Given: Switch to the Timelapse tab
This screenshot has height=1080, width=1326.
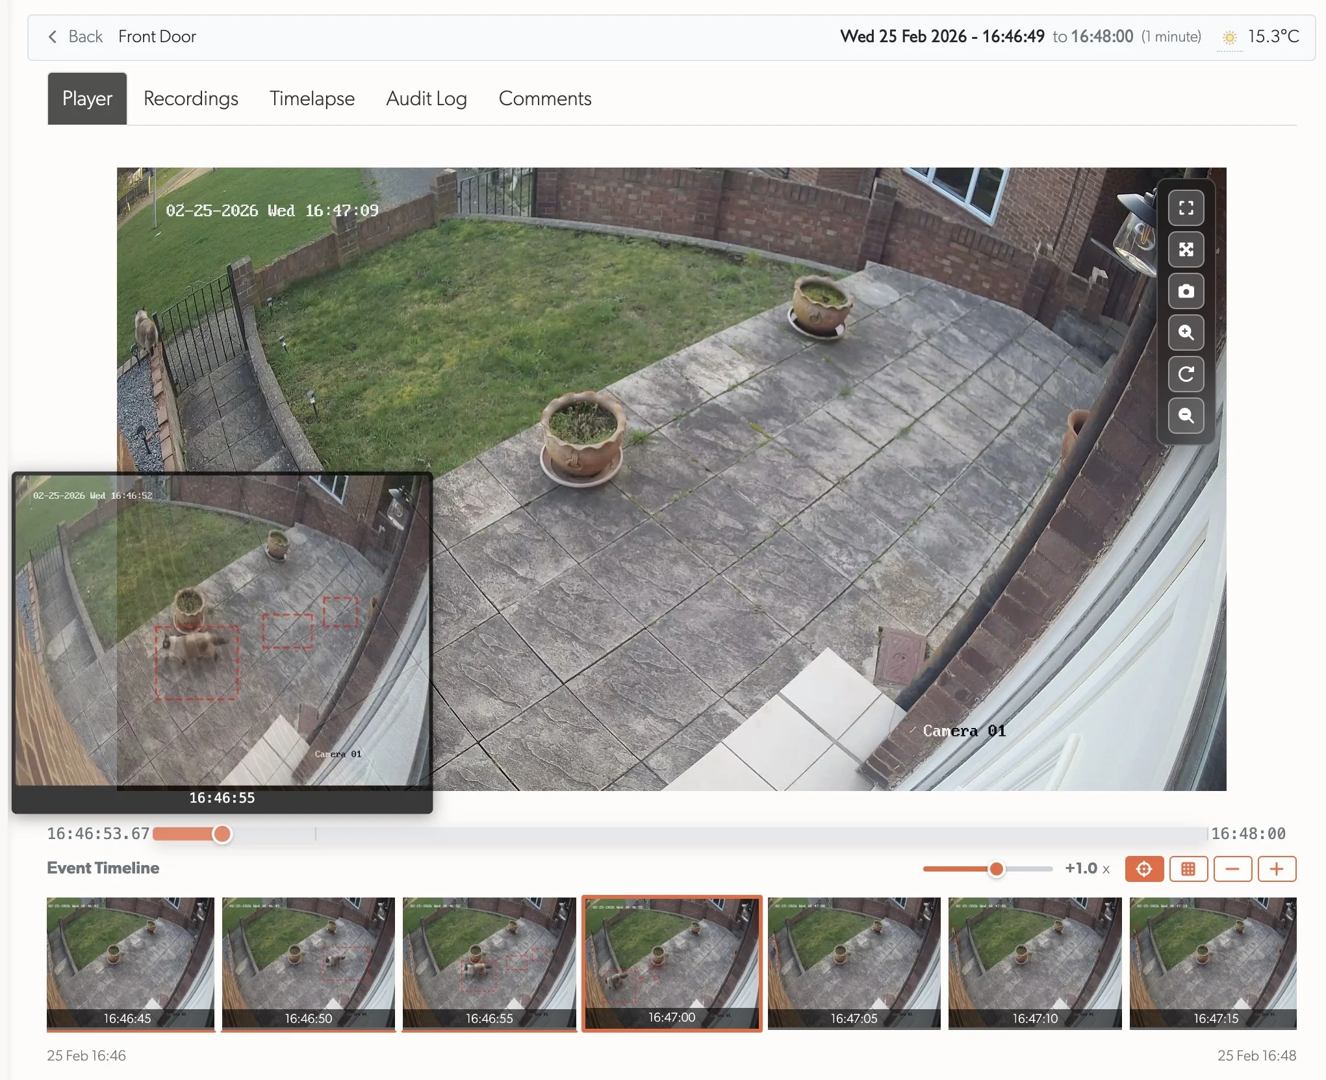Looking at the screenshot, I should coord(312,99).
